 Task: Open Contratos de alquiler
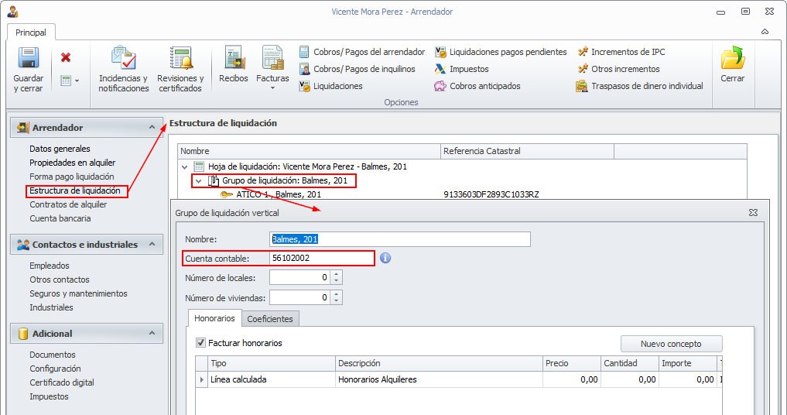pyautogui.click(x=68, y=204)
